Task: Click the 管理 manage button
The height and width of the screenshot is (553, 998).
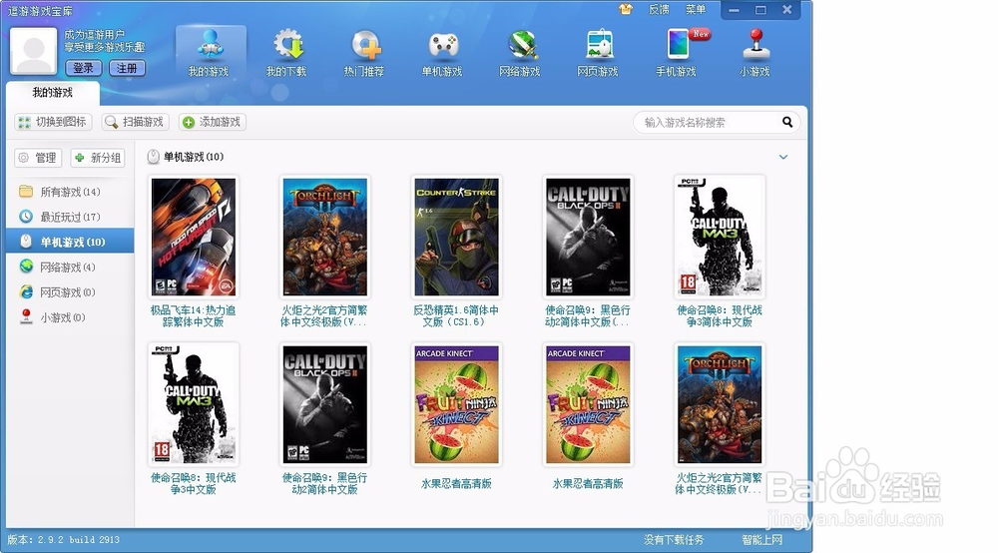Action: [x=38, y=157]
